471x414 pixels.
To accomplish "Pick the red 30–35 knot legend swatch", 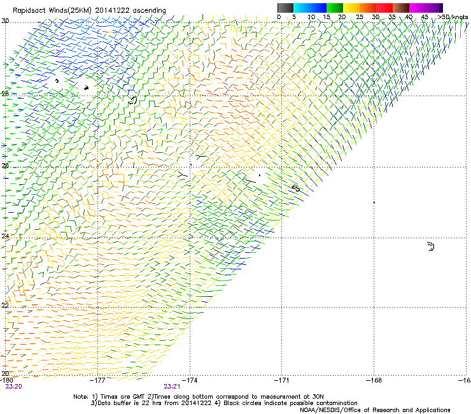I will 384,8.
